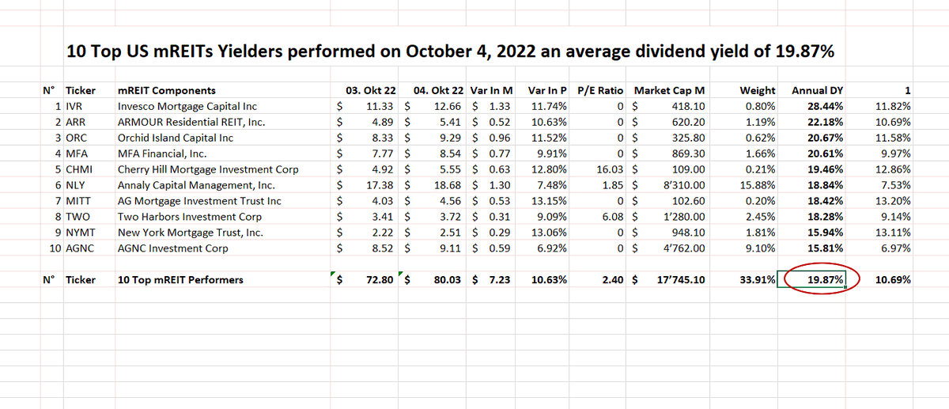
Task: Select the 13.15% Var In P for MITT
Action: pyautogui.click(x=550, y=201)
